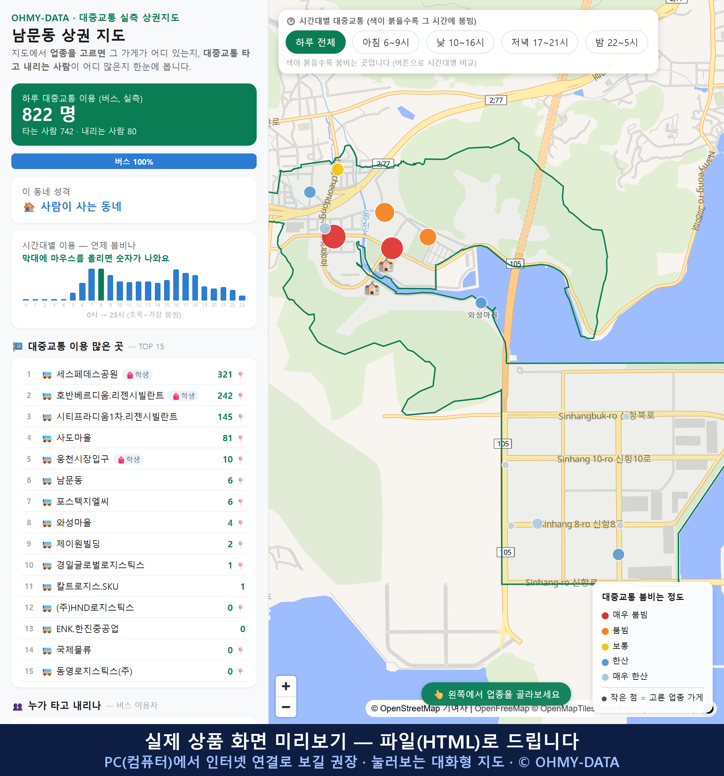Click the chart bar for hour 16
The height and width of the screenshot is (776, 724).
(x=176, y=285)
